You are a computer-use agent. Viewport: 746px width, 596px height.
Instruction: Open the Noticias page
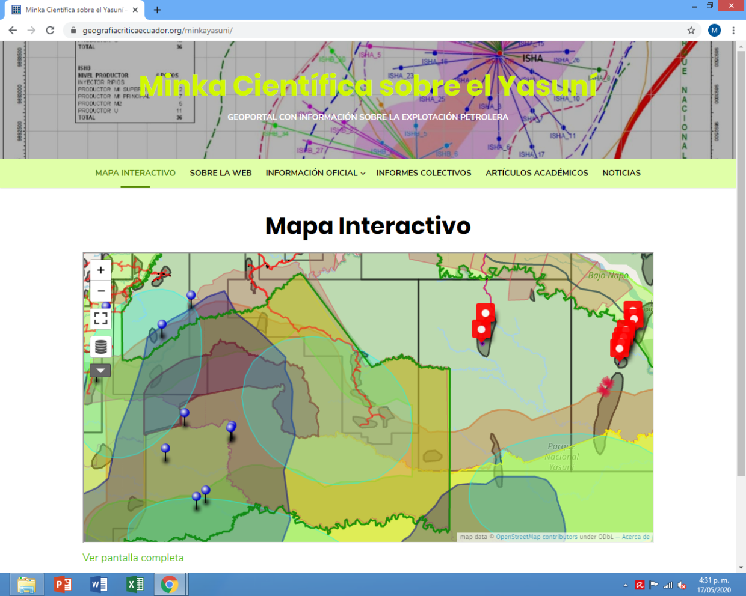[x=621, y=173]
